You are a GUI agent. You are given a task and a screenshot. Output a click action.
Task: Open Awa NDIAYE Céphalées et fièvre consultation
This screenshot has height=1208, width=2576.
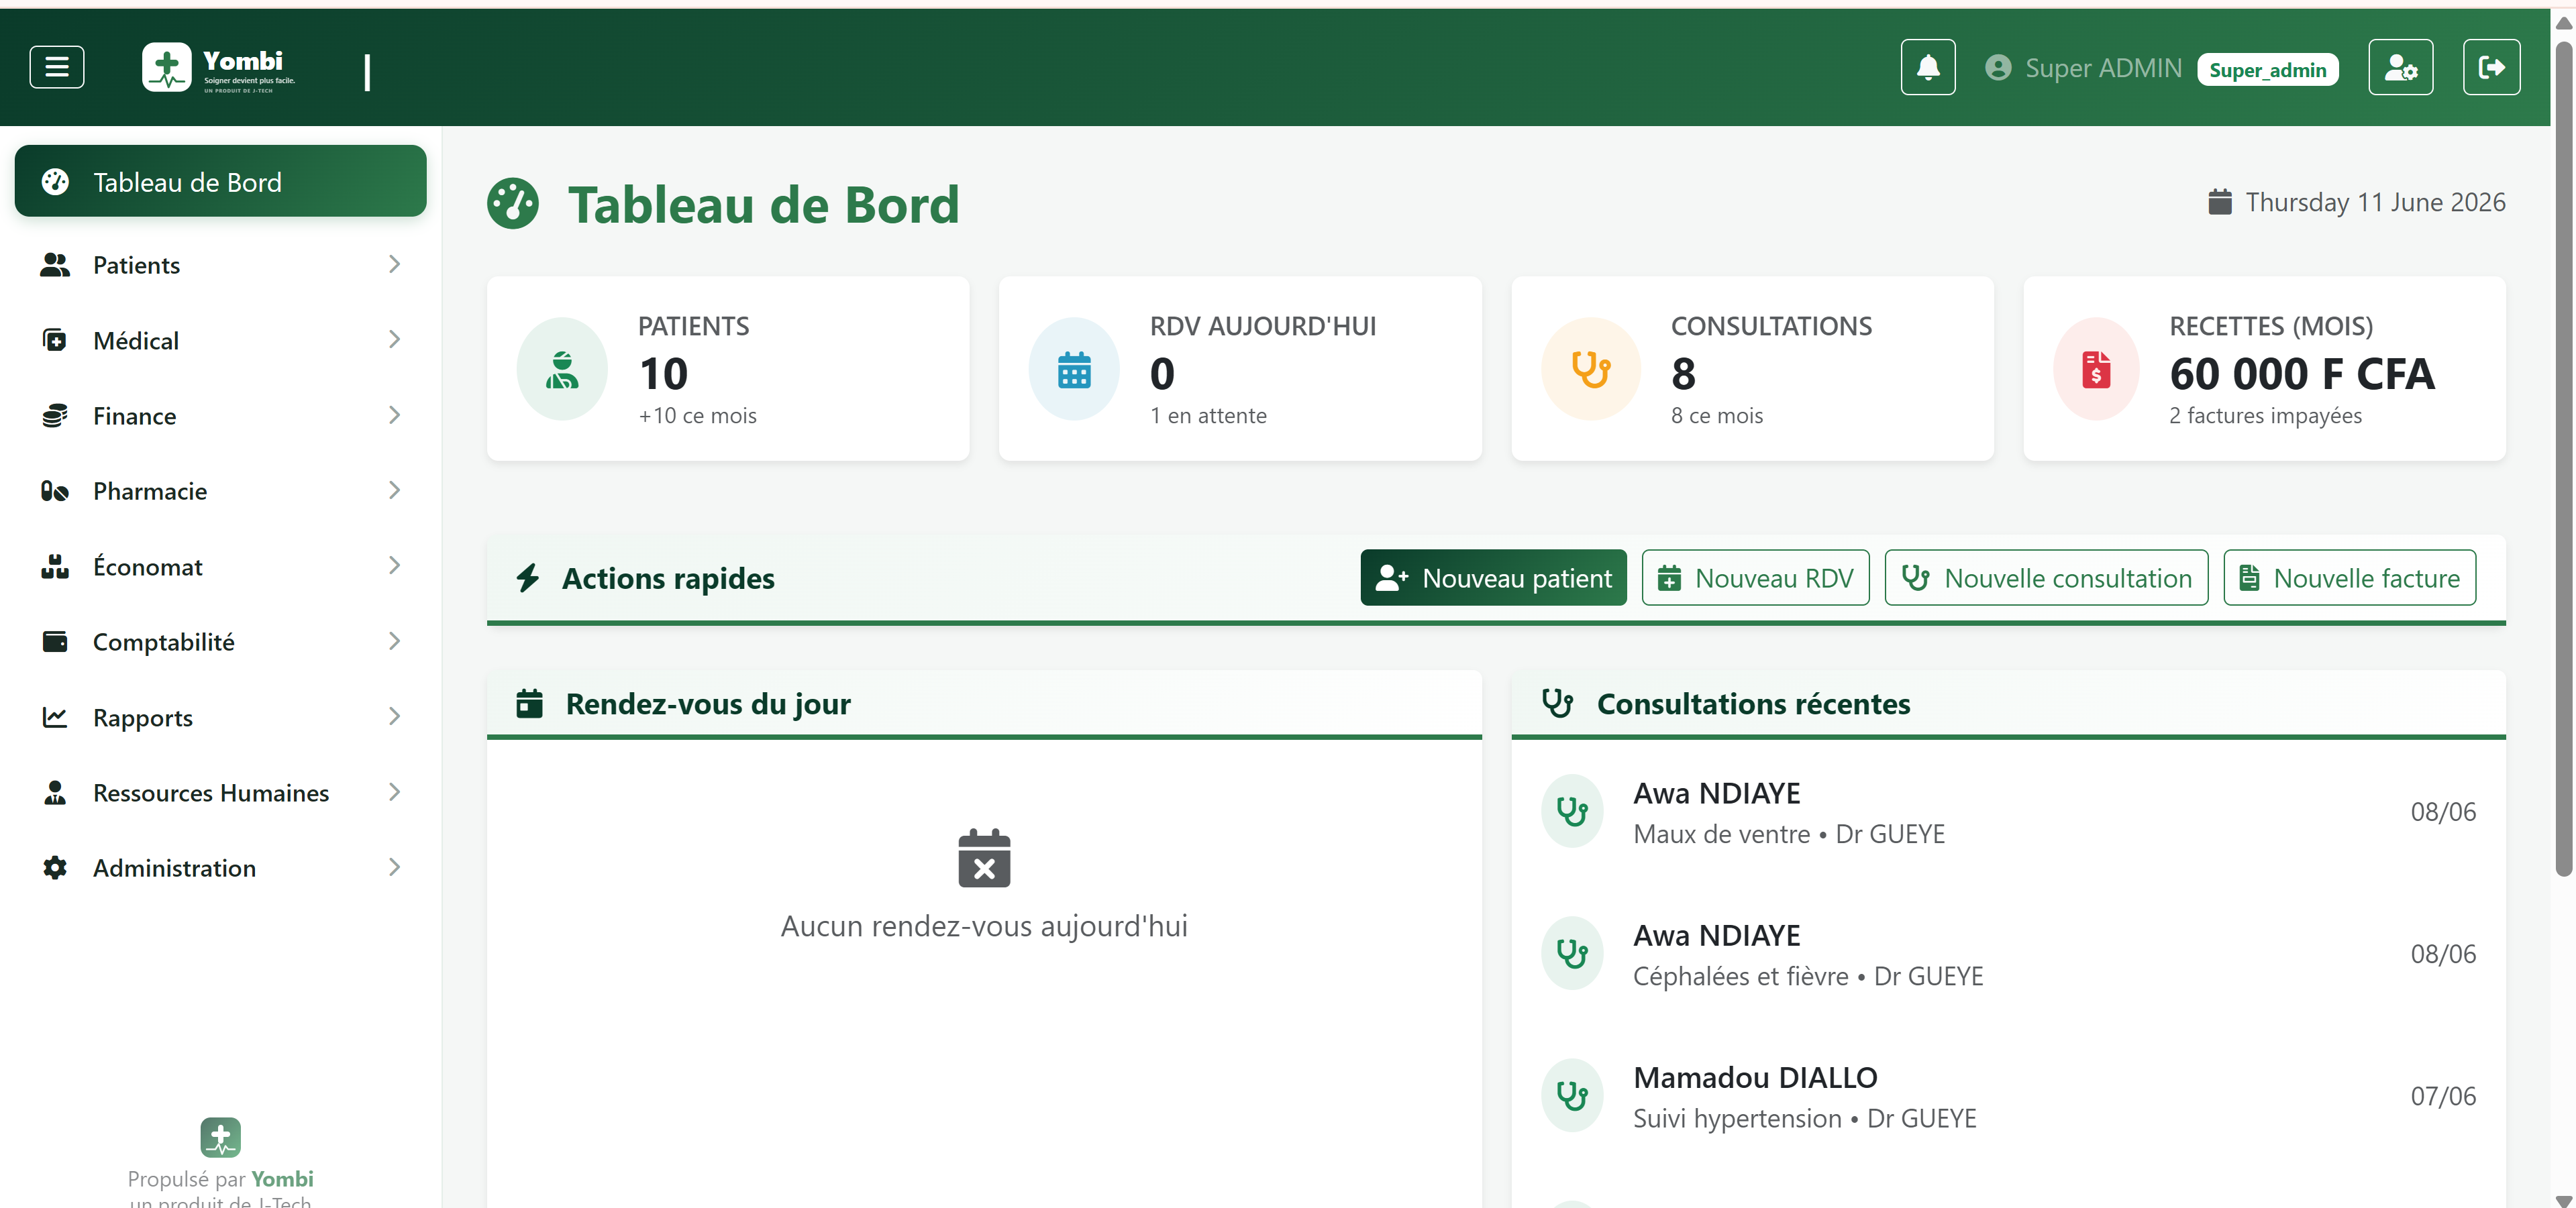(2008, 953)
